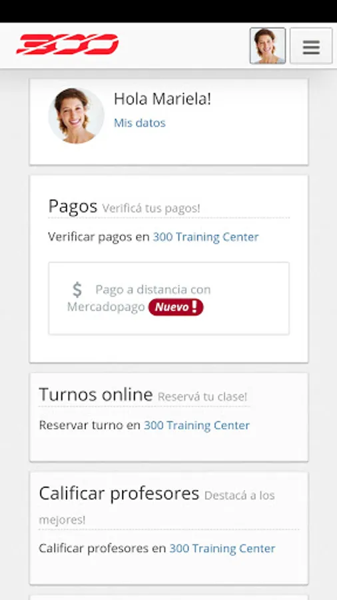Open profile avatar thumbnail in header

pos(268,46)
